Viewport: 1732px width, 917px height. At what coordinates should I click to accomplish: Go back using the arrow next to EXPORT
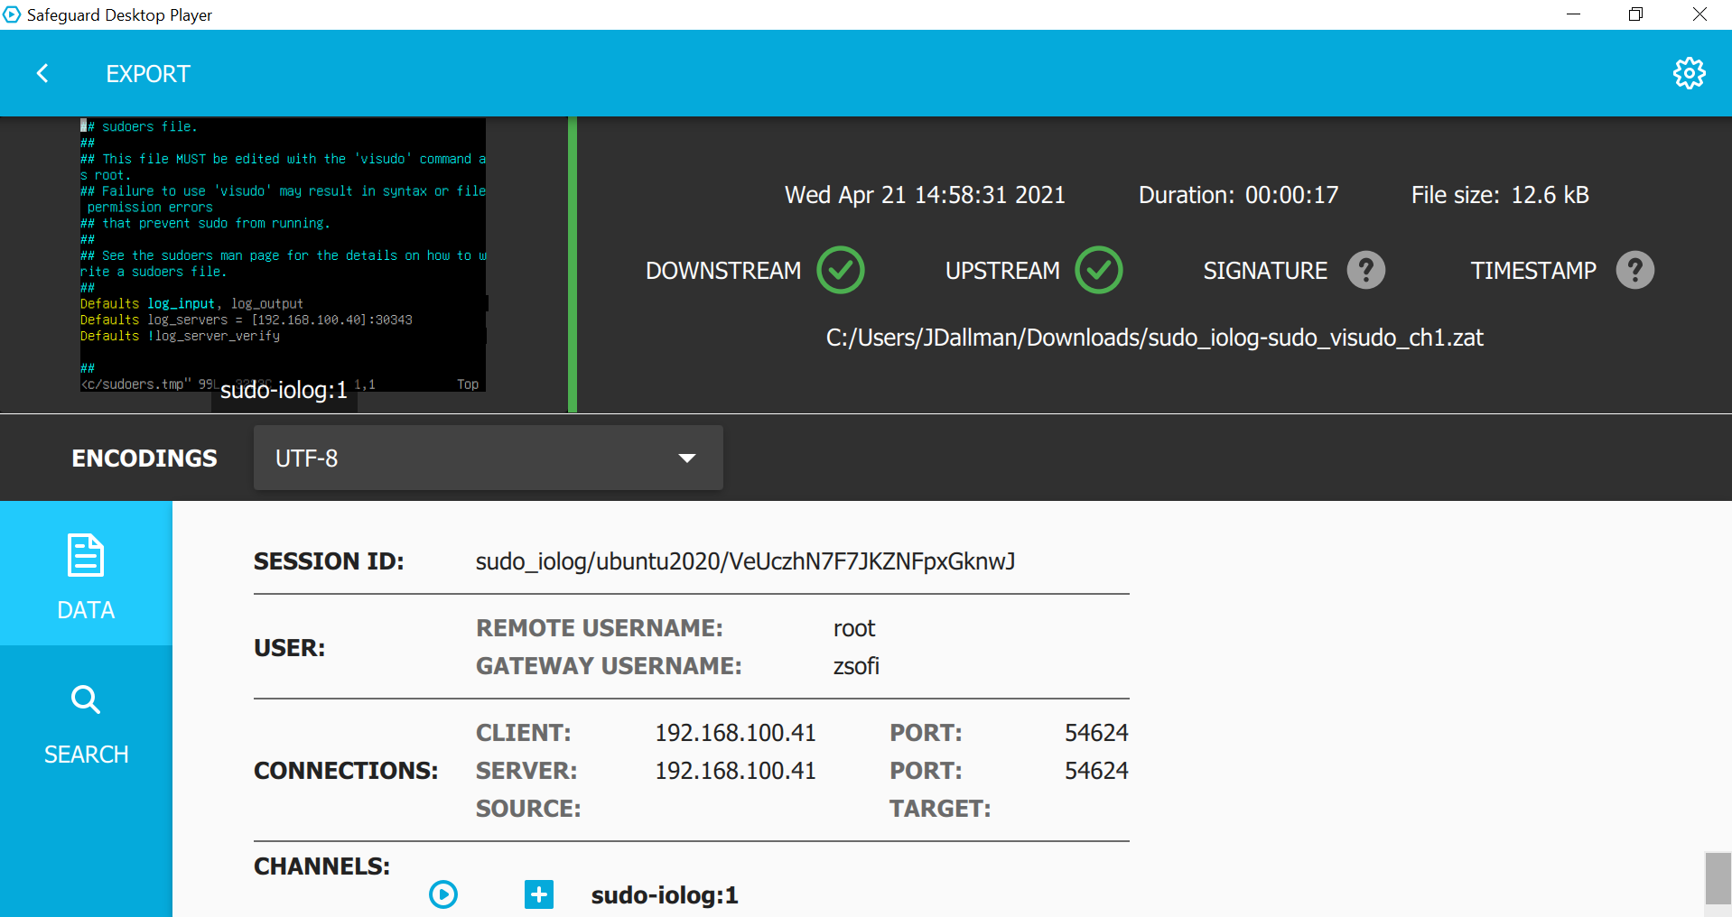pyautogui.click(x=42, y=73)
